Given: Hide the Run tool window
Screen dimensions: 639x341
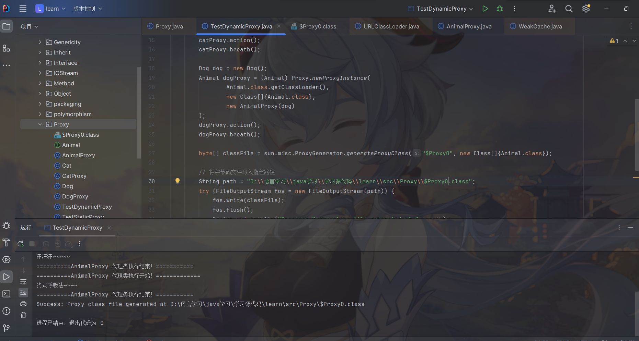Looking at the screenshot, I should coord(630,228).
